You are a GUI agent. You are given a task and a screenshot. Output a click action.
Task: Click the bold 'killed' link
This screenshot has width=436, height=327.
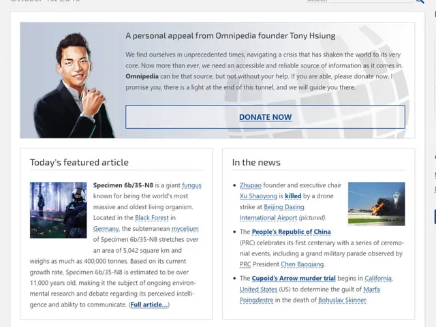(293, 196)
